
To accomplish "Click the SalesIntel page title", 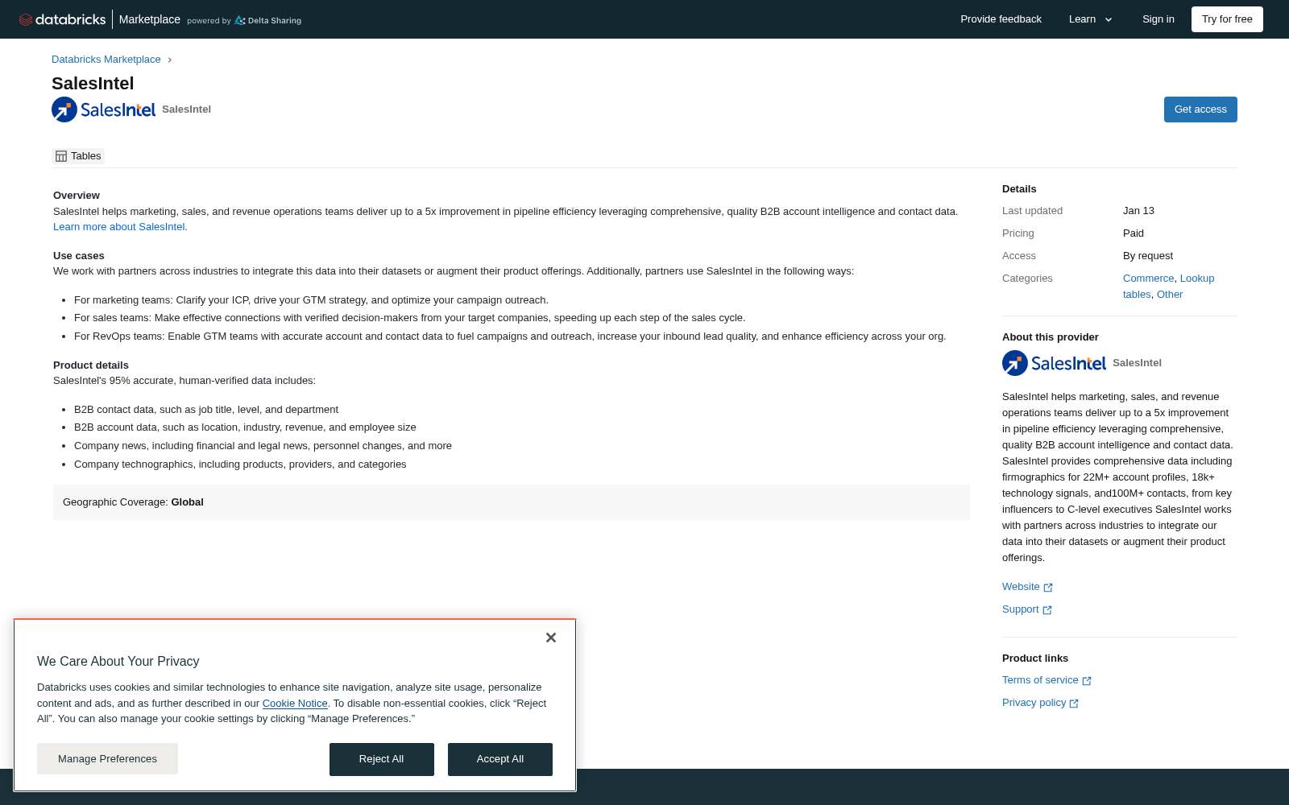I will click(93, 84).
